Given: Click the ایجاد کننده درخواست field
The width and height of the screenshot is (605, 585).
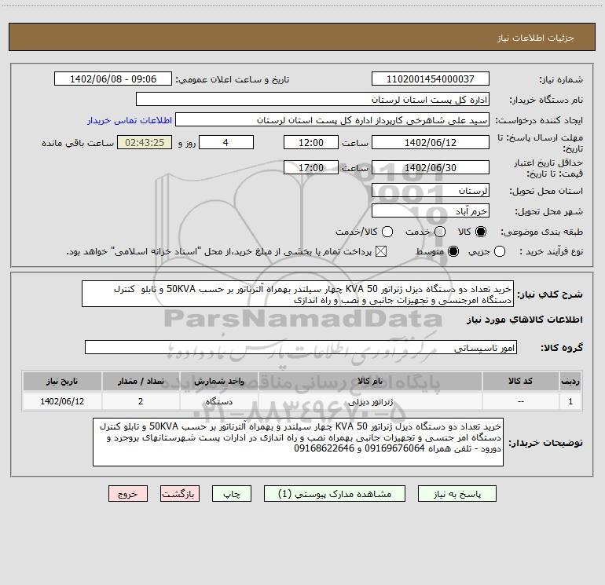Looking at the screenshot, I should point(332,119).
